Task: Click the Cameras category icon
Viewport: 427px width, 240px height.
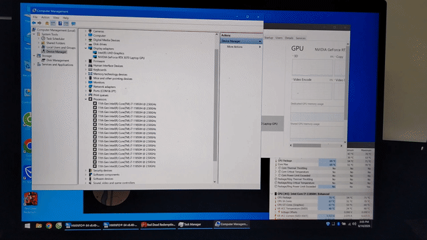Action: (x=90, y=31)
